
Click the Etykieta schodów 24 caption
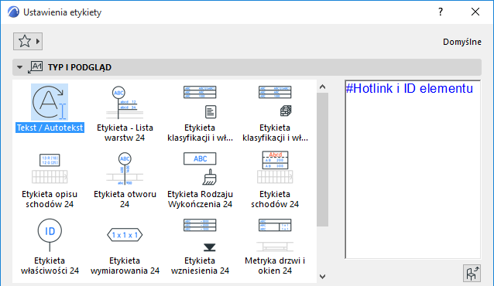(x=275, y=199)
